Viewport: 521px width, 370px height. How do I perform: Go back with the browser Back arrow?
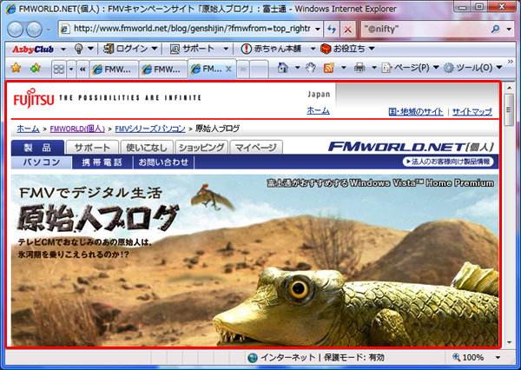[x=15, y=30]
